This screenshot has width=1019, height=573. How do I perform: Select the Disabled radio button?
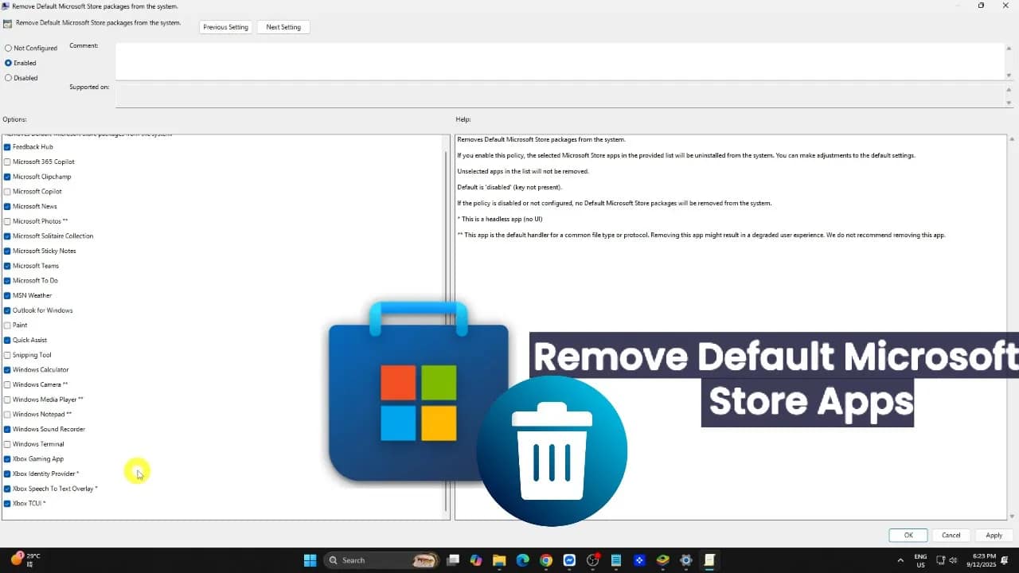tap(8, 77)
